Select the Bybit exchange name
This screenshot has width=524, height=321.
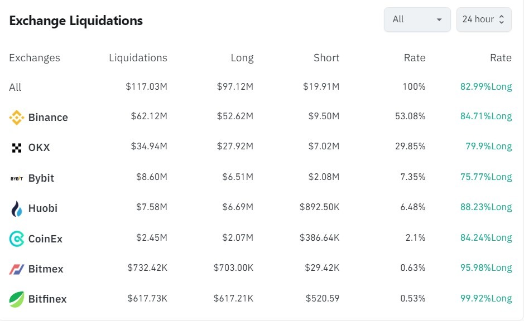41,178
